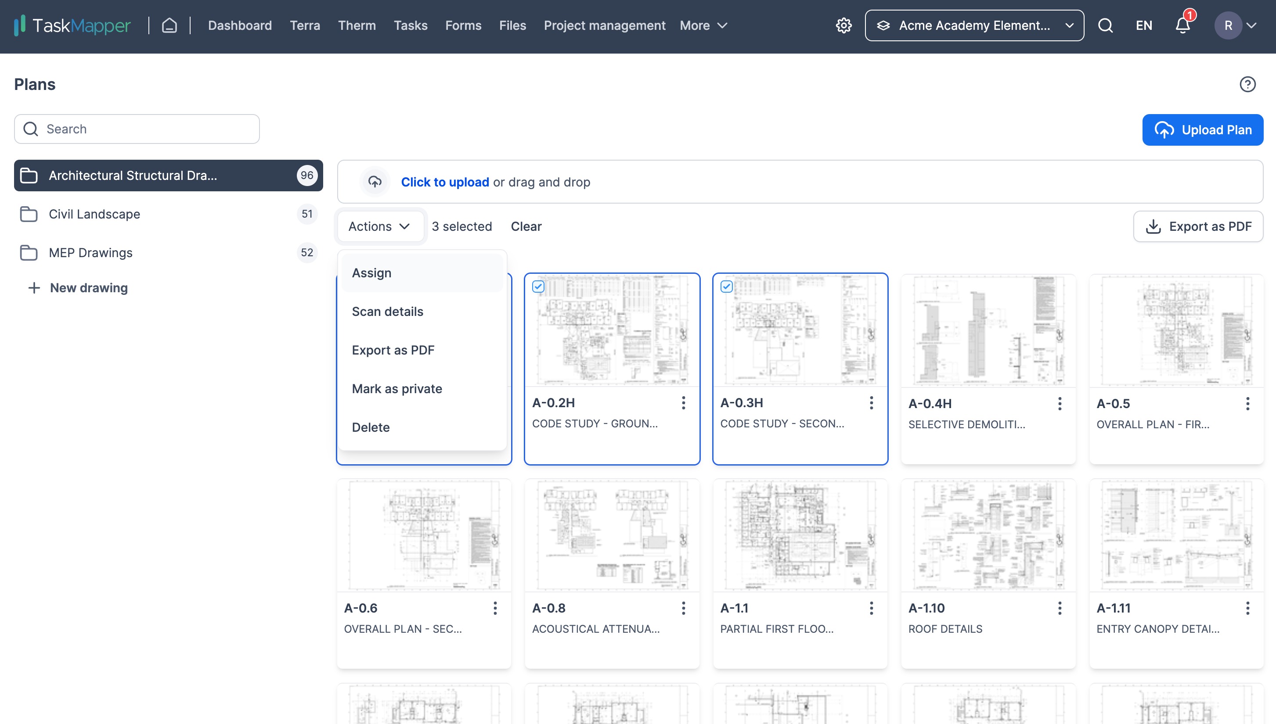Choose Scan details from Actions menu
1276x724 pixels.
point(422,312)
